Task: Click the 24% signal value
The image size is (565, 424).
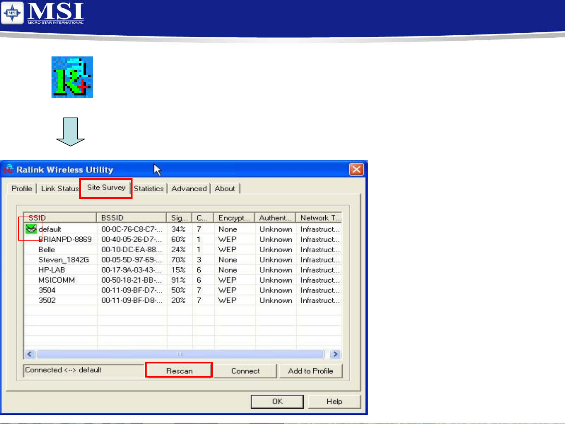Action: pyautogui.click(x=178, y=249)
